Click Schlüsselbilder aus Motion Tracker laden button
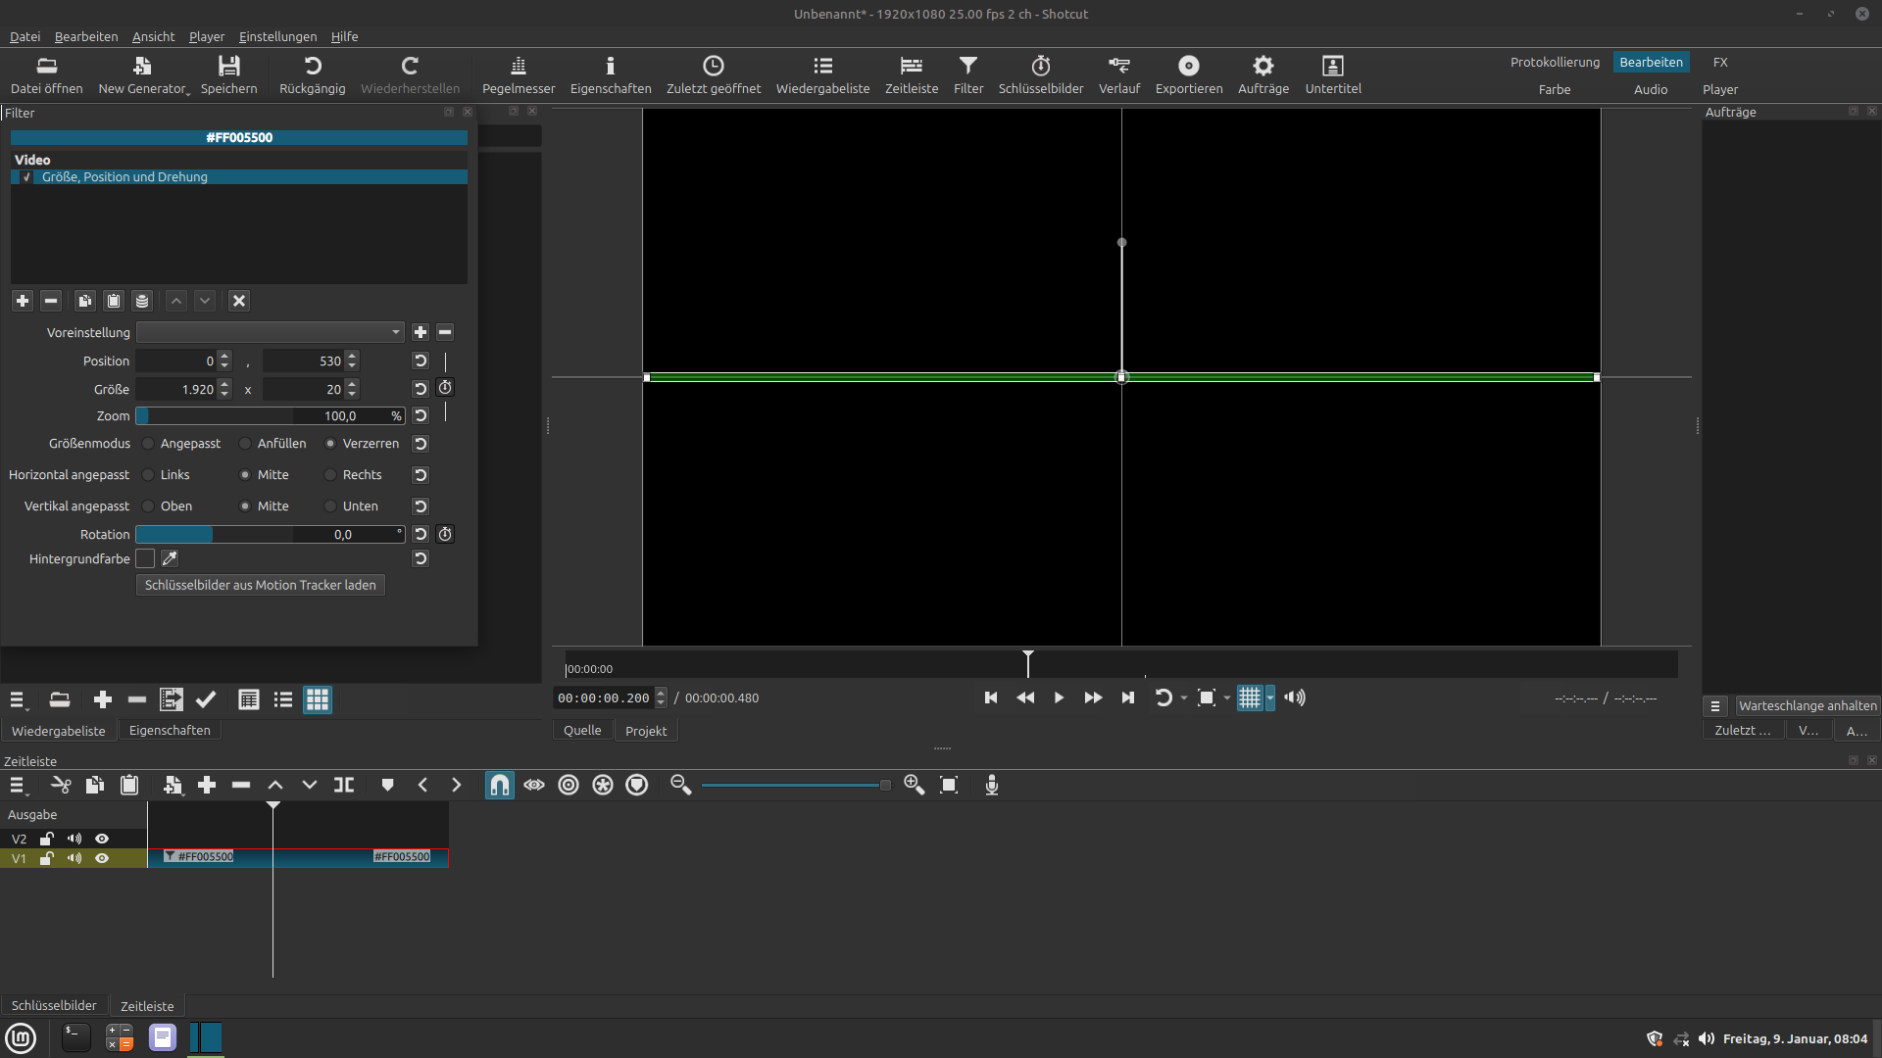 pos(260,585)
